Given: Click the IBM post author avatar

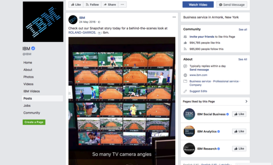Looking at the screenshot, I should click(73, 20).
